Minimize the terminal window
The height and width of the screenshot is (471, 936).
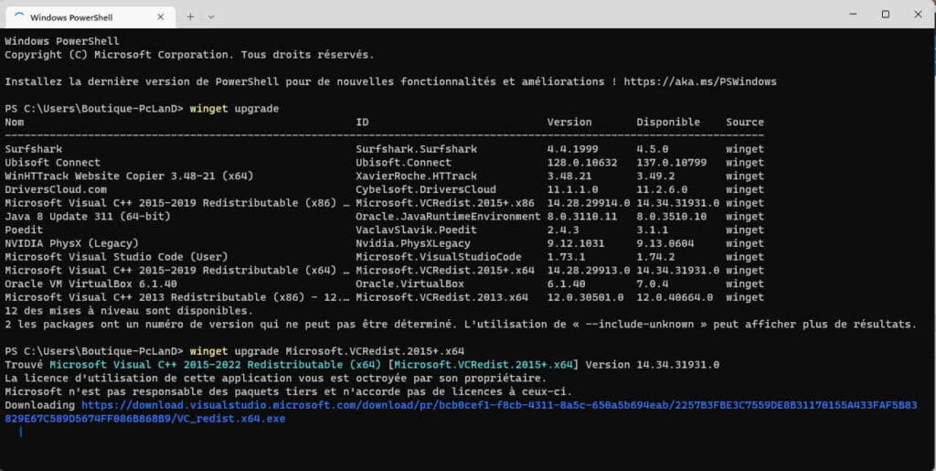coord(853,15)
